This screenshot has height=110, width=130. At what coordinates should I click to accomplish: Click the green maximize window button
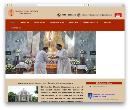[11, 5]
